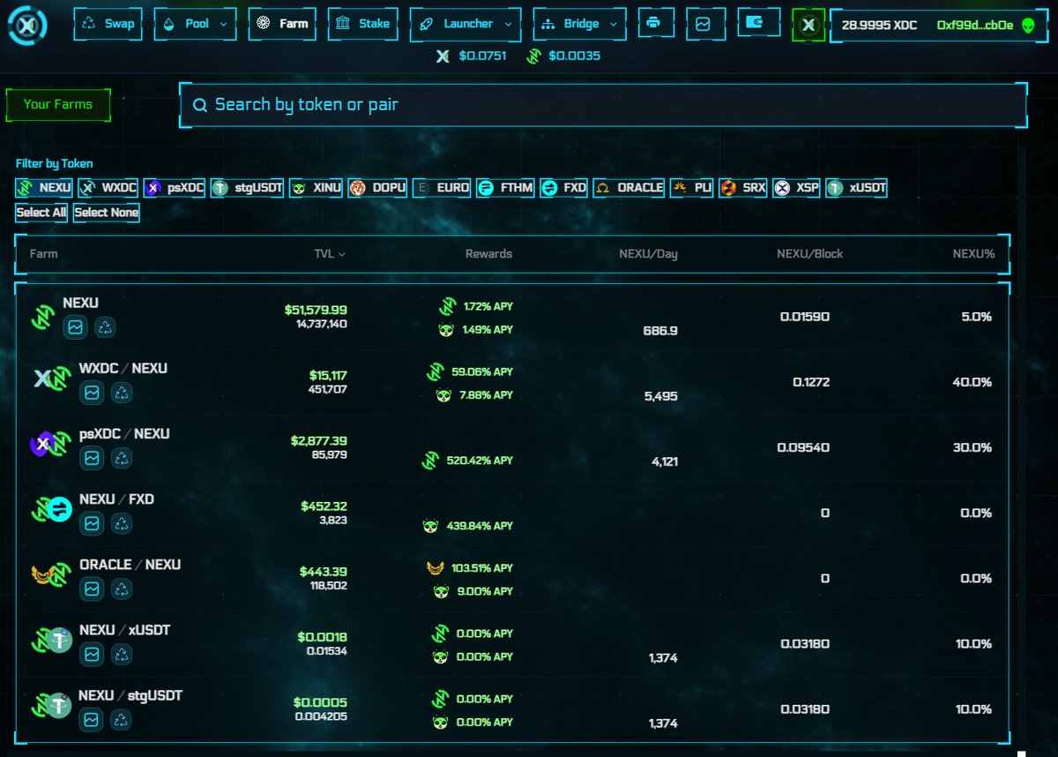Screen dimensions: 1058x757
Task: Click the NEXU/Block column header
Action: pos(809,253)
